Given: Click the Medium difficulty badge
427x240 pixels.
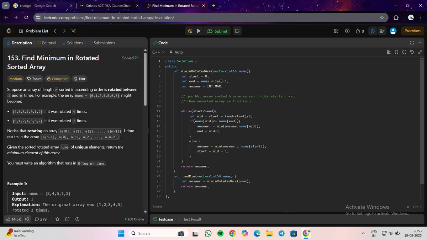Looking at the screenshot, I should coord(15,79).
